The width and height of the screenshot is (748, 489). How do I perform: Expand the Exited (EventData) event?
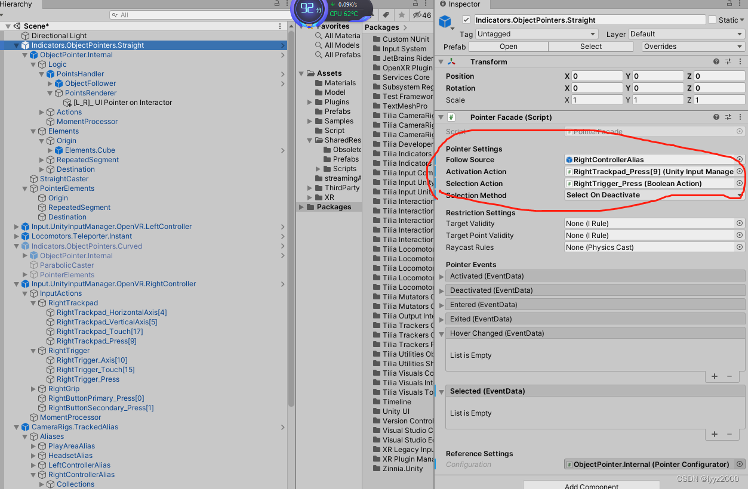click(442, 319)
